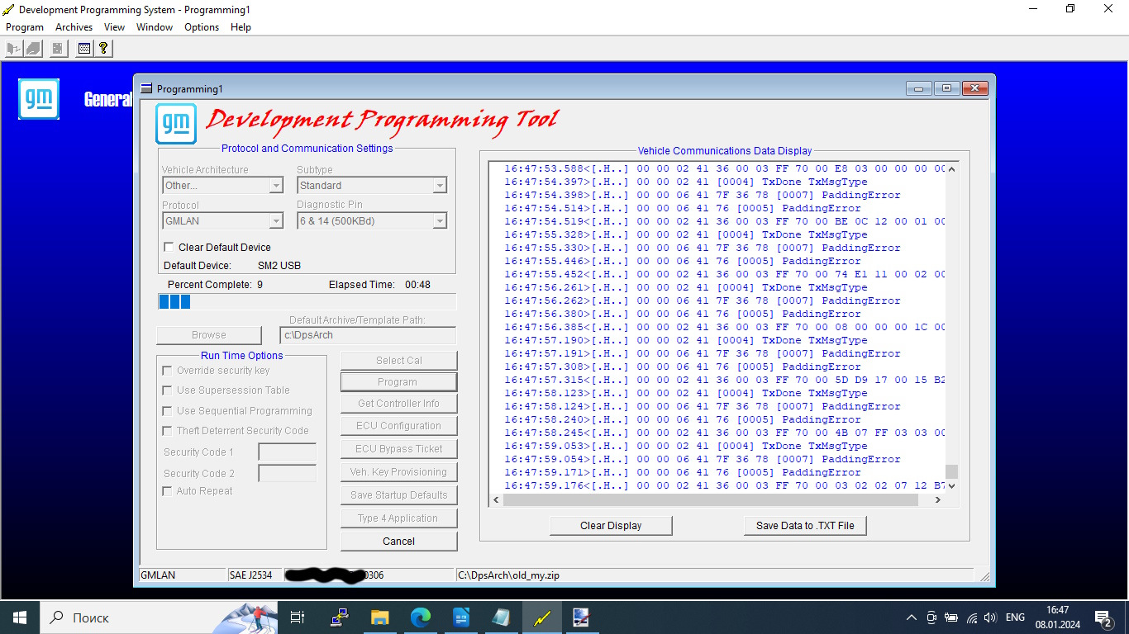Open the Wi-Fi network tray icon
Image resolution: width=1129 pixels, height=634 pixels.
click(x=971, y=617)
